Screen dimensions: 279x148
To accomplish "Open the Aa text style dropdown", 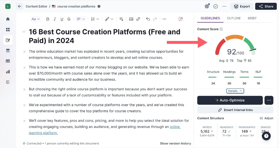I will pos(36,19).
